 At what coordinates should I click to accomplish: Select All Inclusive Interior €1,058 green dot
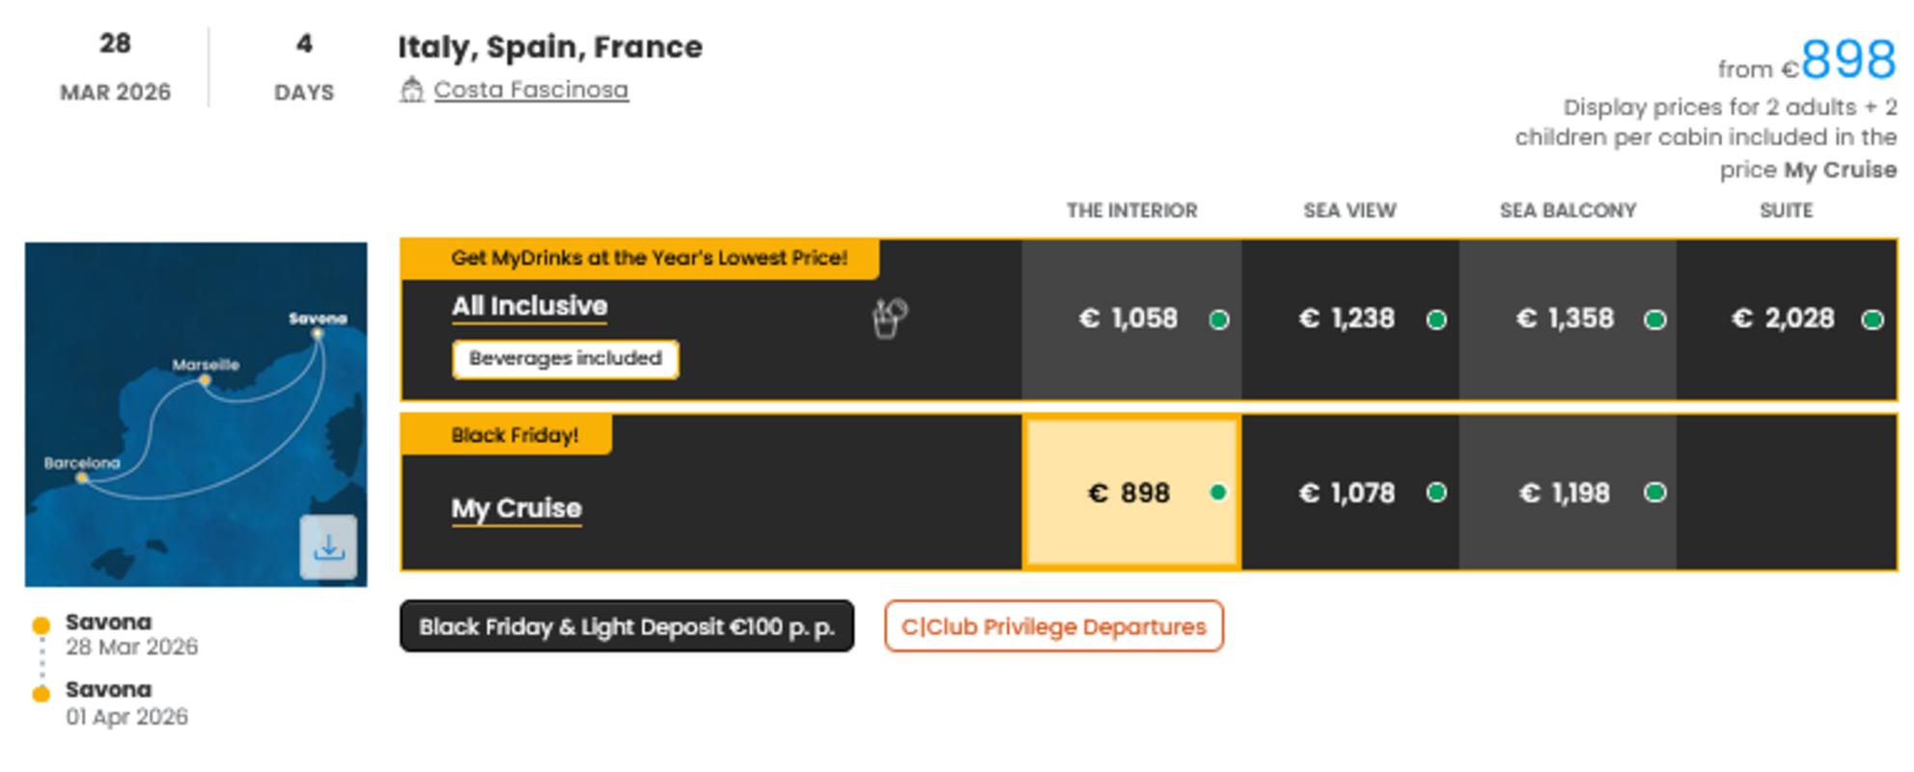click(x=1219, y=319)
